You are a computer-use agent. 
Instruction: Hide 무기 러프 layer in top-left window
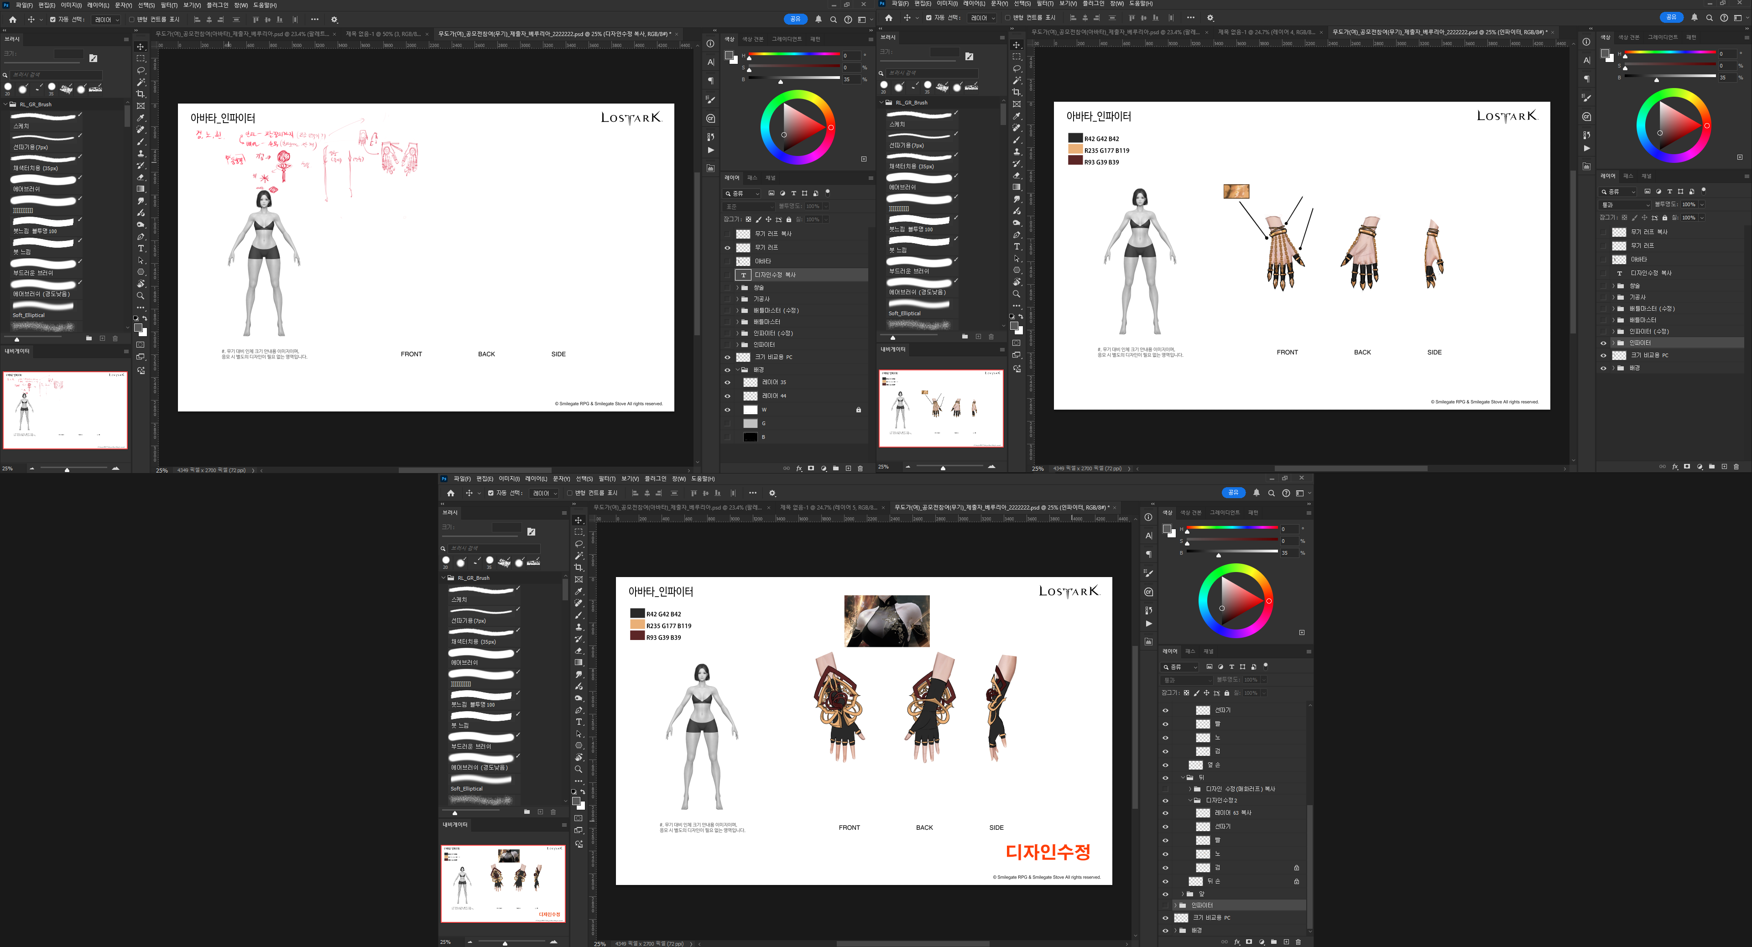click(728, 247)
